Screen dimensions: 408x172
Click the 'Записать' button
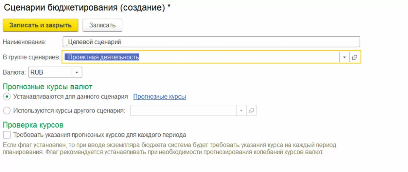tap(102, 25)
